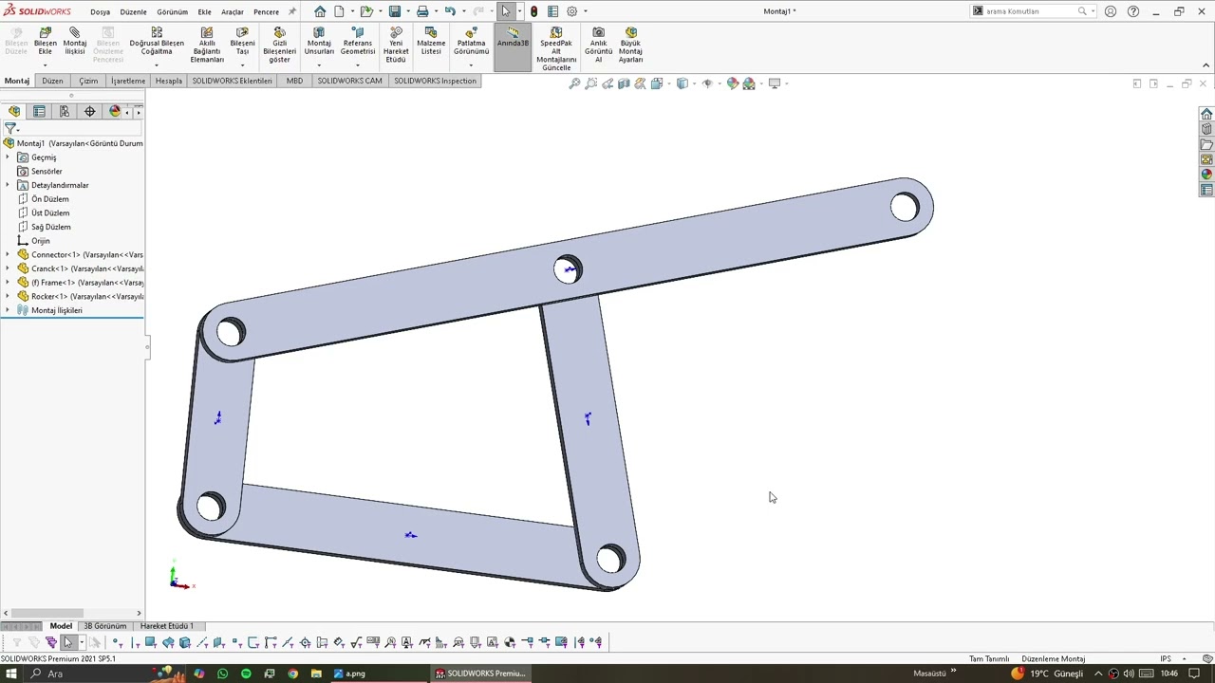The width and height of the screenshot is (1215, 683).
Task: Open the Options gear icon
Action: click(x=571, y=11)
